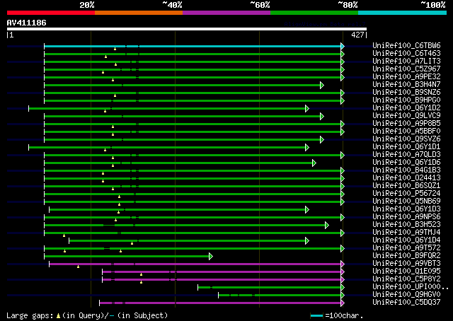
Task: Select hit name UniRef100_A5BBF0
Action: [406, 132]
